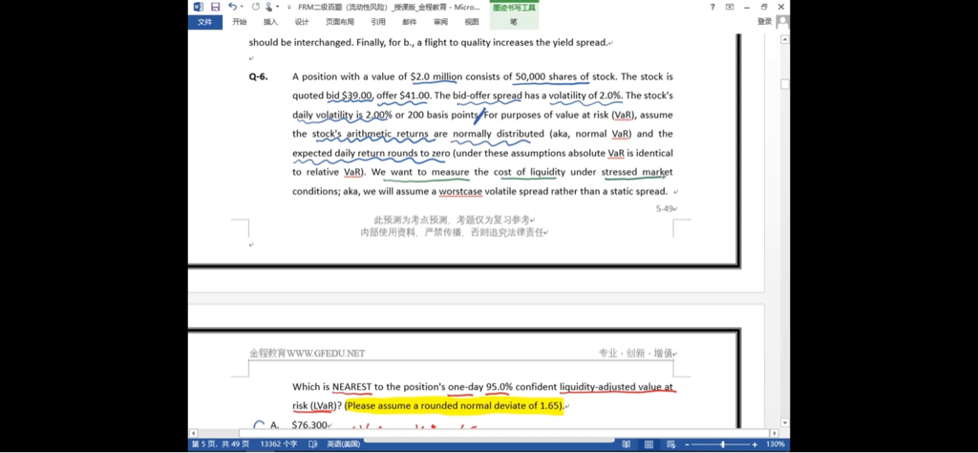Click the 墨迹书写工具 contextual tab header
Image resolution: width=978 pixels, height=453 pixels.
(x=514, y=7)
